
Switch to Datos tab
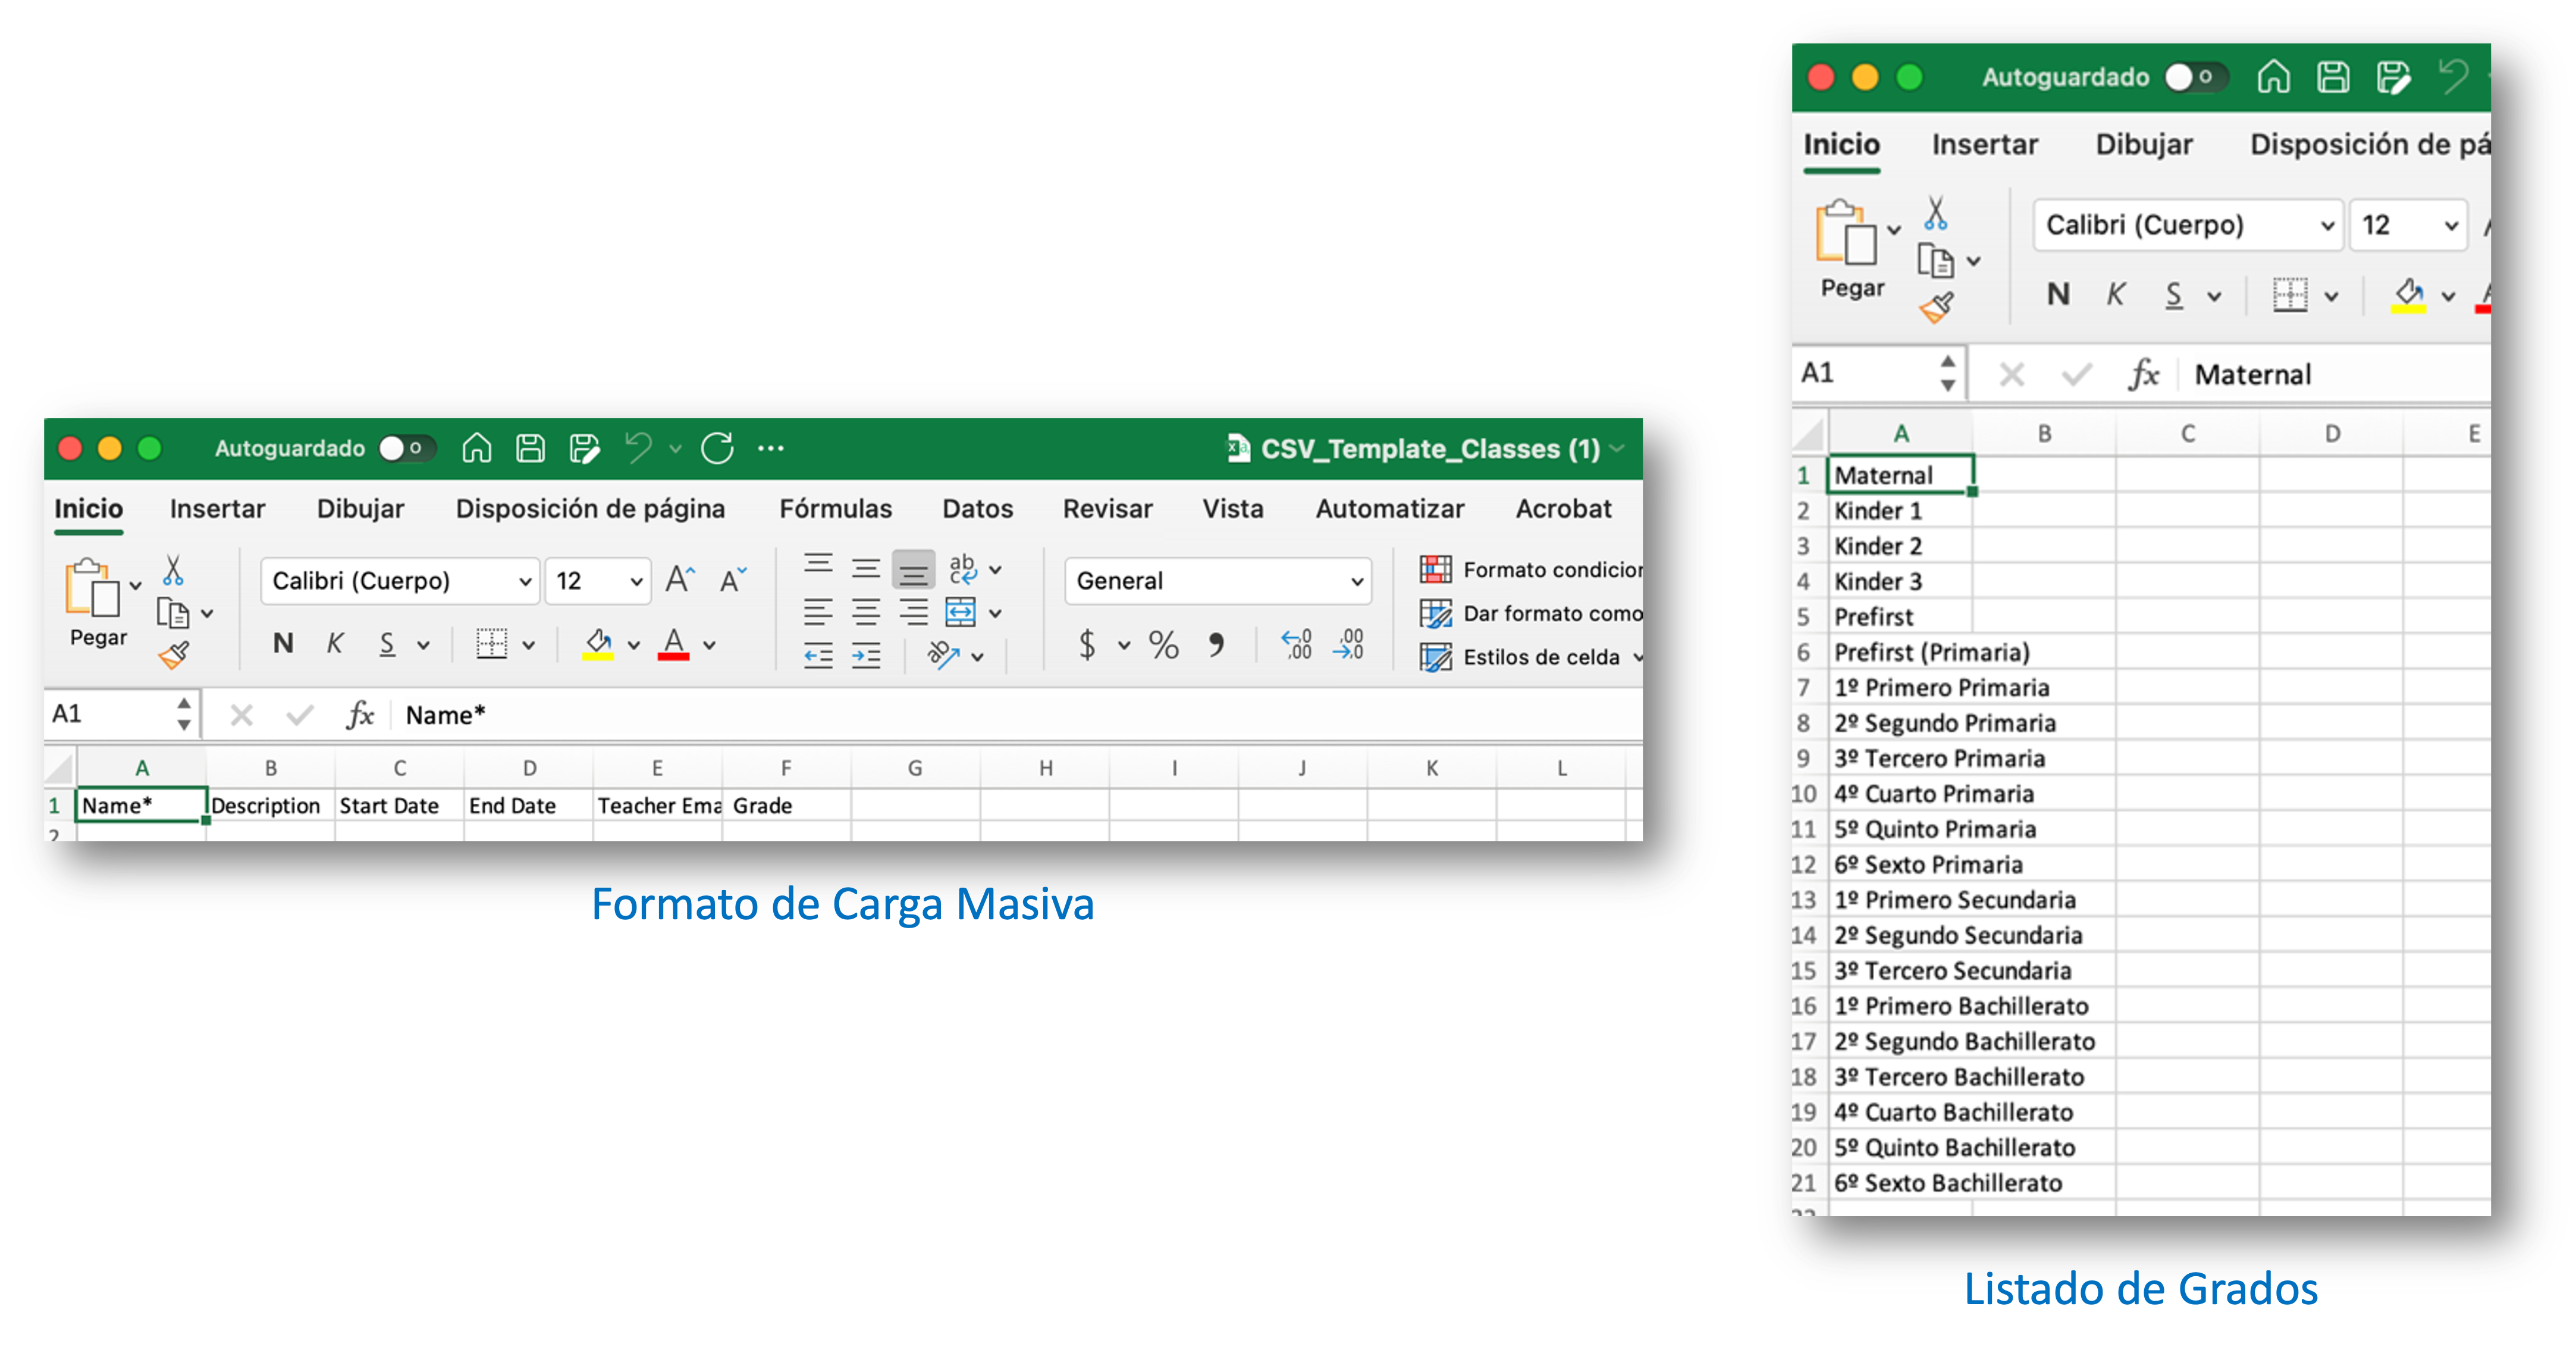(x=977, y=509)
